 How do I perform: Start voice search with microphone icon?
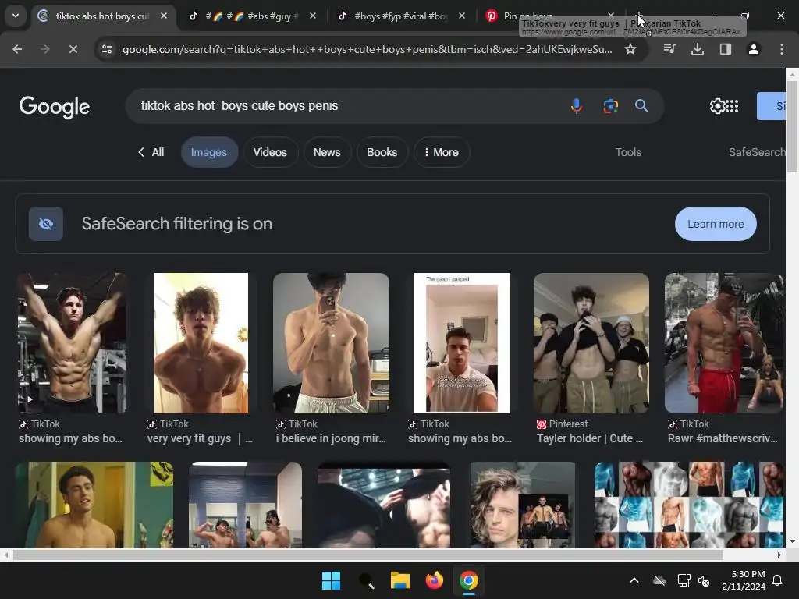[577, 106]
